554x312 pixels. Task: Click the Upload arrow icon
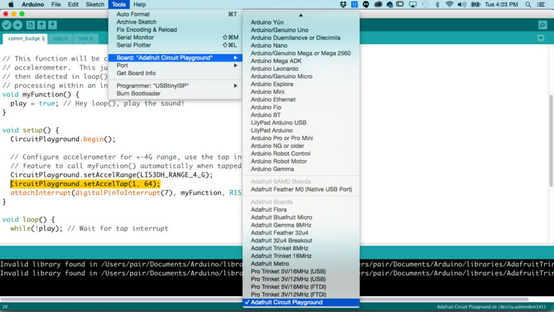coord(19,25)
